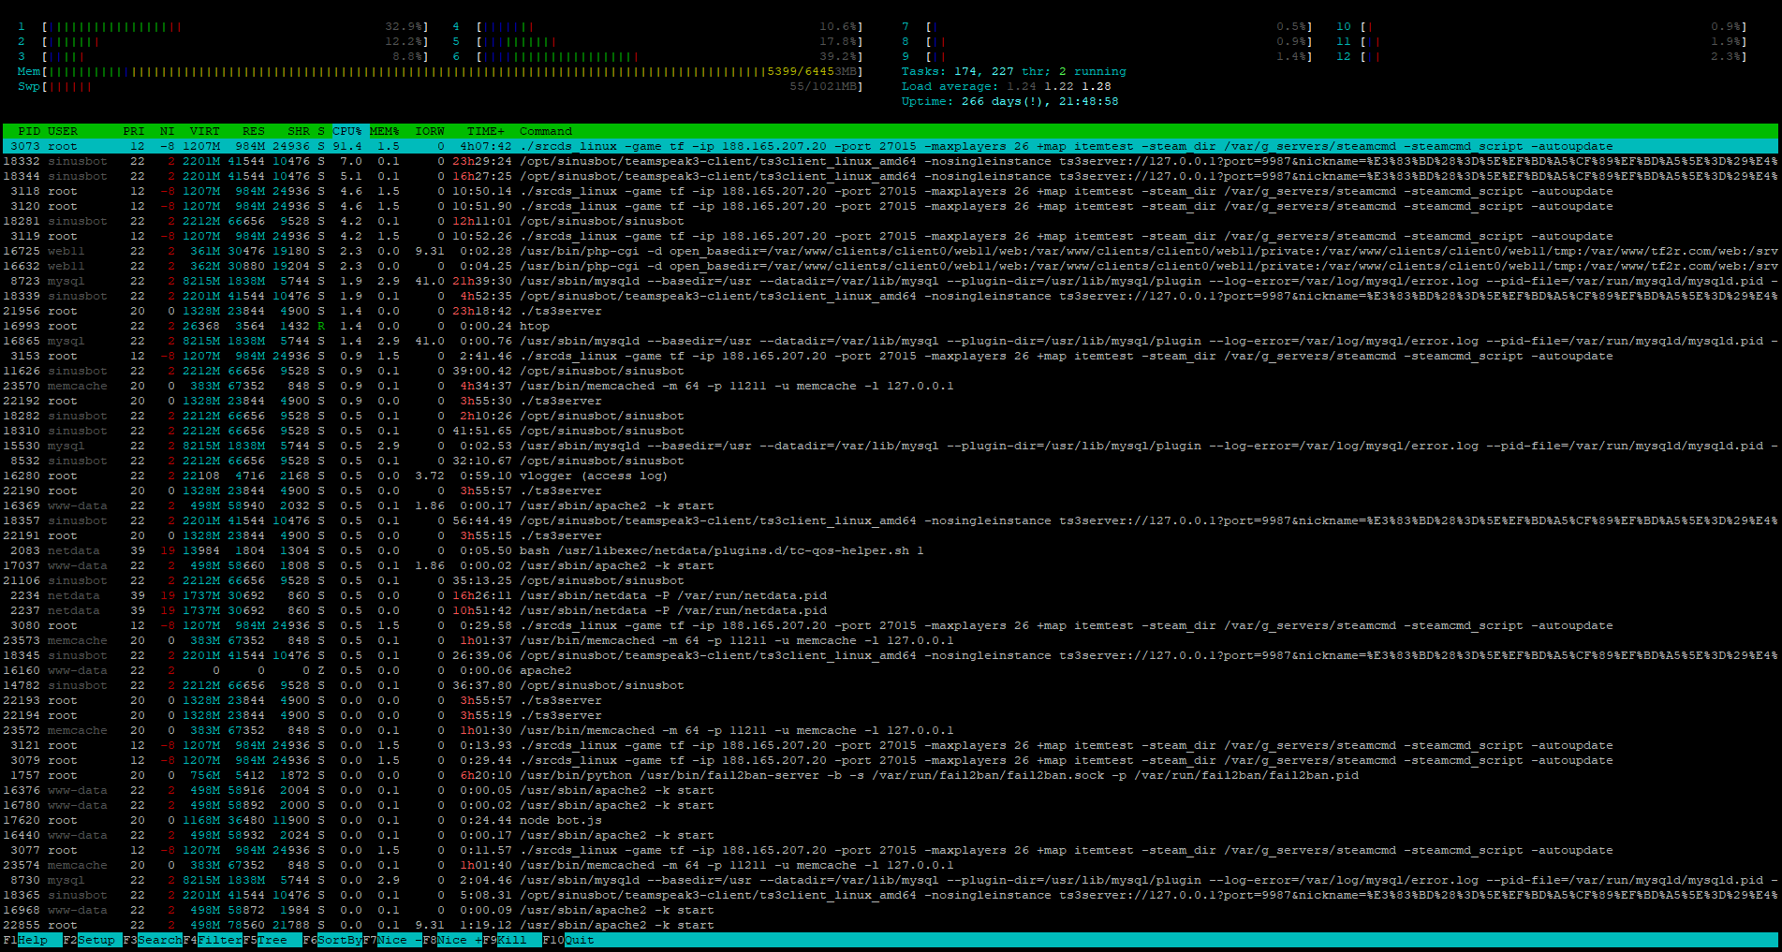The image size is (1782, 952).
Task: Select vlogger process PID 16280
Action: pos(891,476)
